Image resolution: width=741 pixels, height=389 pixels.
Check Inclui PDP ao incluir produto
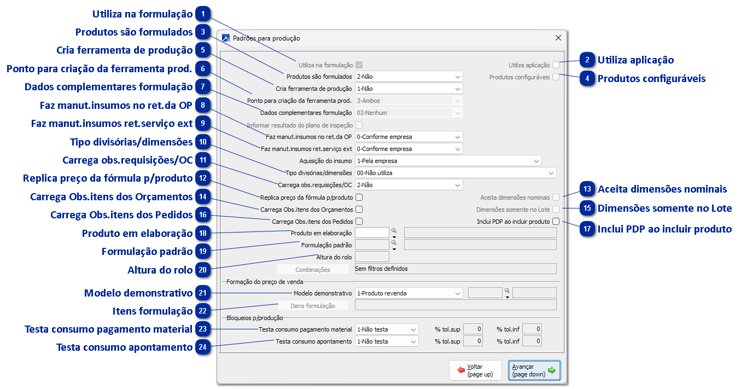(x=556, y=222)
